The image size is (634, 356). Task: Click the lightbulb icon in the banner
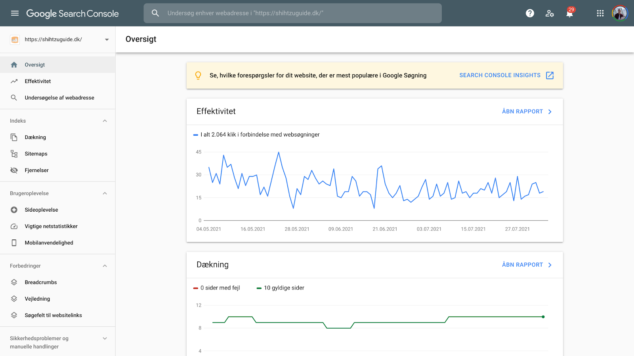point(198,75)
